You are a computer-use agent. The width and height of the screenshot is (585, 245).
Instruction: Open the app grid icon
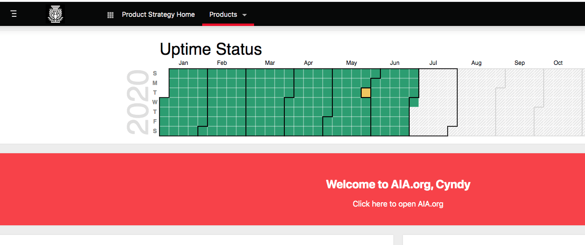tap(110, 15)
